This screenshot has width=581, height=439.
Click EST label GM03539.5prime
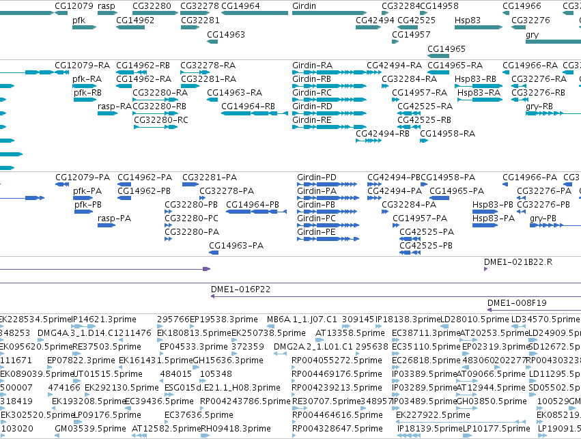click(x=90, y=429)
